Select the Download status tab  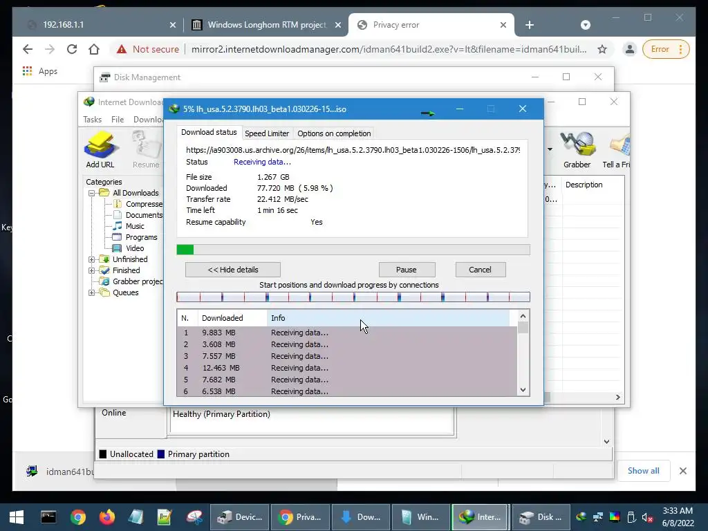pos(209,132)
